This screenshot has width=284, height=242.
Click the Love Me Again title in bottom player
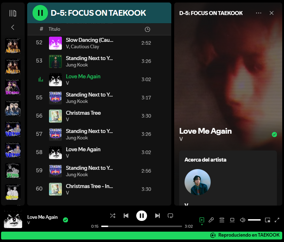point(42,217)
